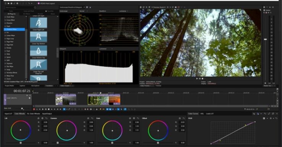The image size is (282, 147).
Task: Click the play icon under video preview
Action: click(x=197, y=78)
